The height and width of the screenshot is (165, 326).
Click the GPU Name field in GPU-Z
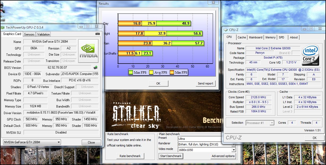point(50,42)
